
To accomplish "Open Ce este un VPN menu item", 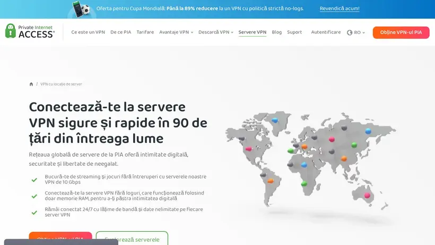I will click(88, 32).
